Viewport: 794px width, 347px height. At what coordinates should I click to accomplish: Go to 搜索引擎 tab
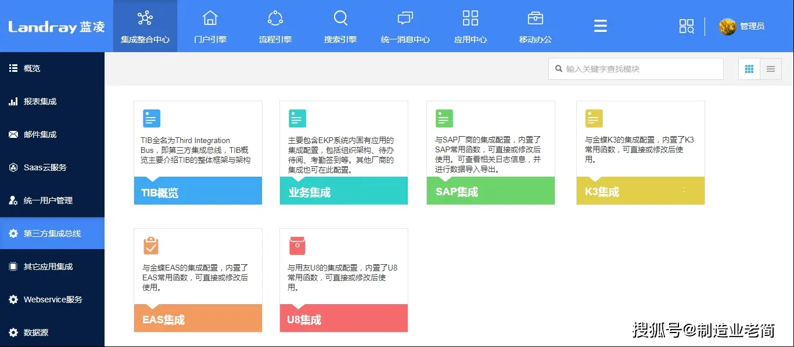[340, 26]
